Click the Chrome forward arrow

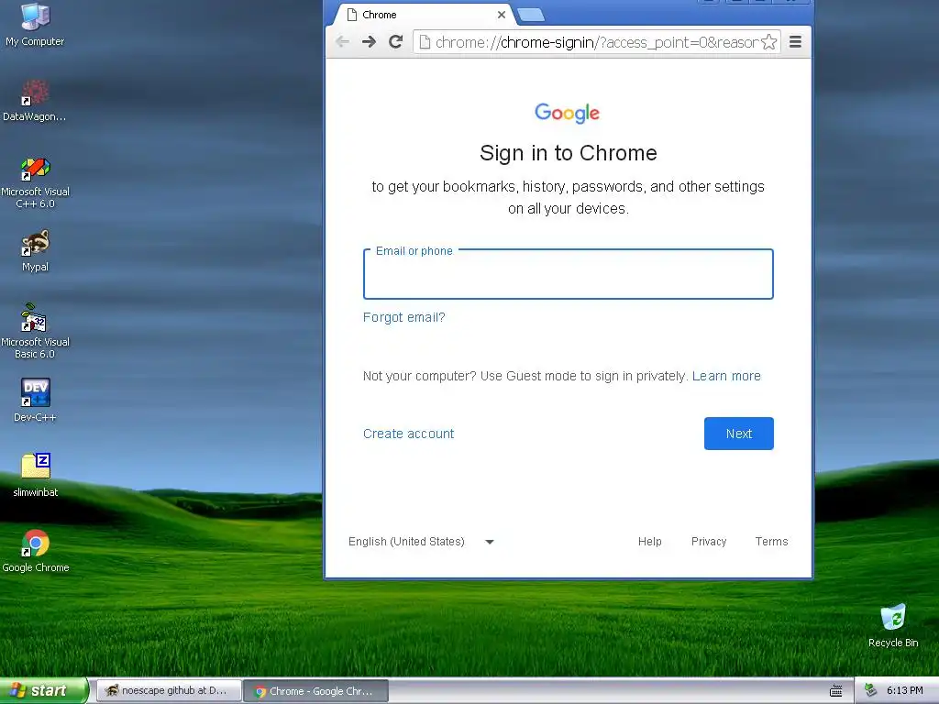(369, 42)
